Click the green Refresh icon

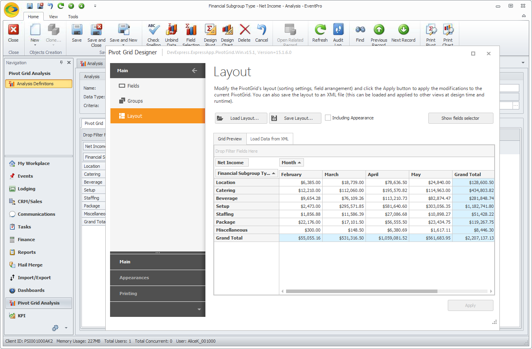pos(320,30)
